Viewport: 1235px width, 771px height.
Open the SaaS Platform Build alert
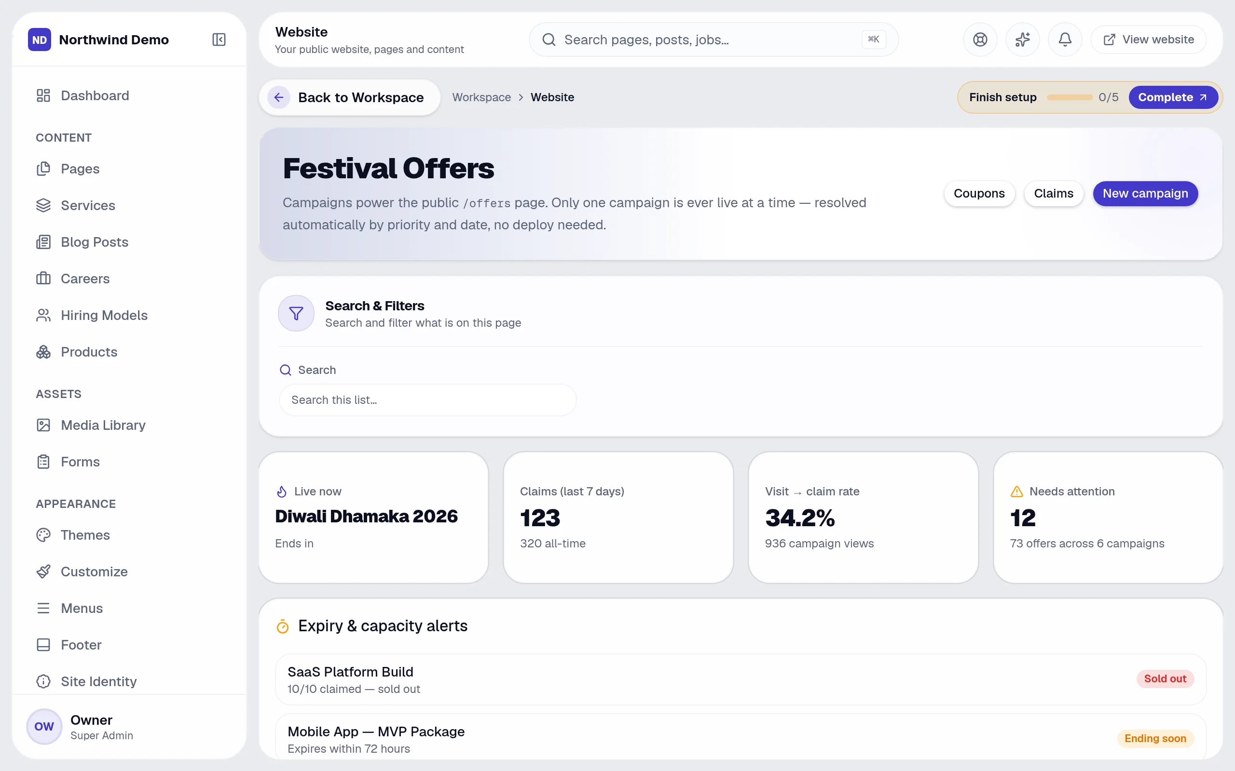pyautogui.click(x=741, y=680)
